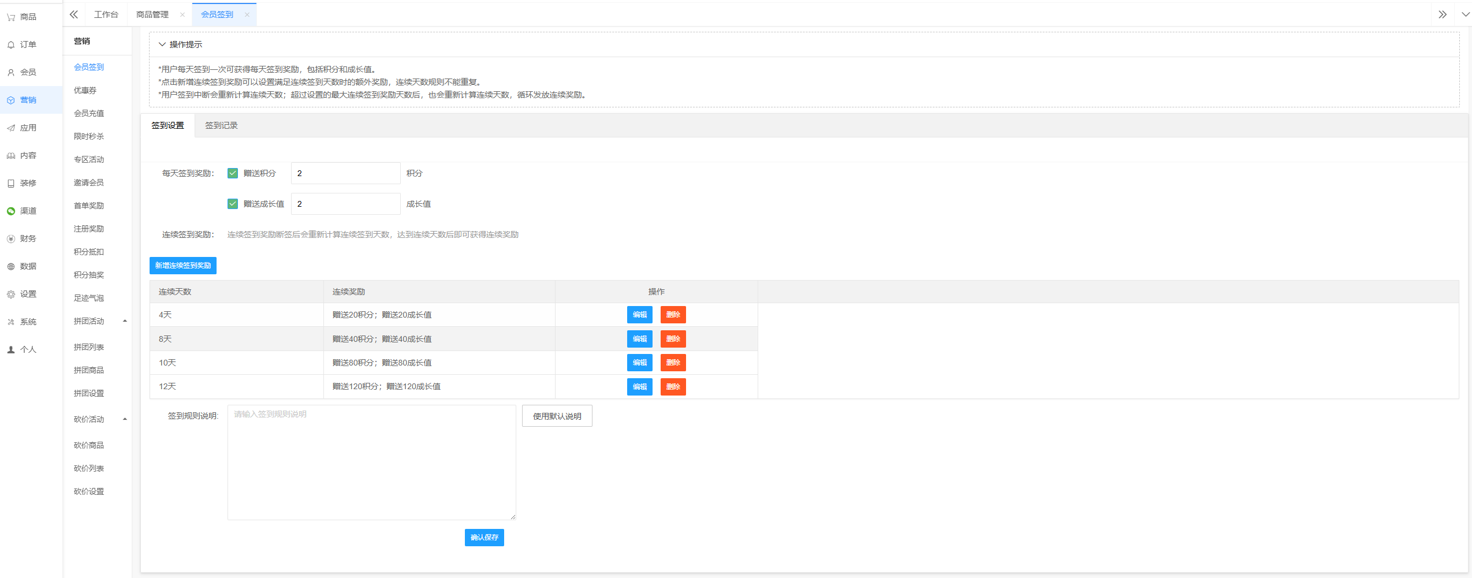The image size is (1472, 578).
Task: Open the 渠道 green WeChat icon
Action: pyautogui.click(x=11, y=211)
